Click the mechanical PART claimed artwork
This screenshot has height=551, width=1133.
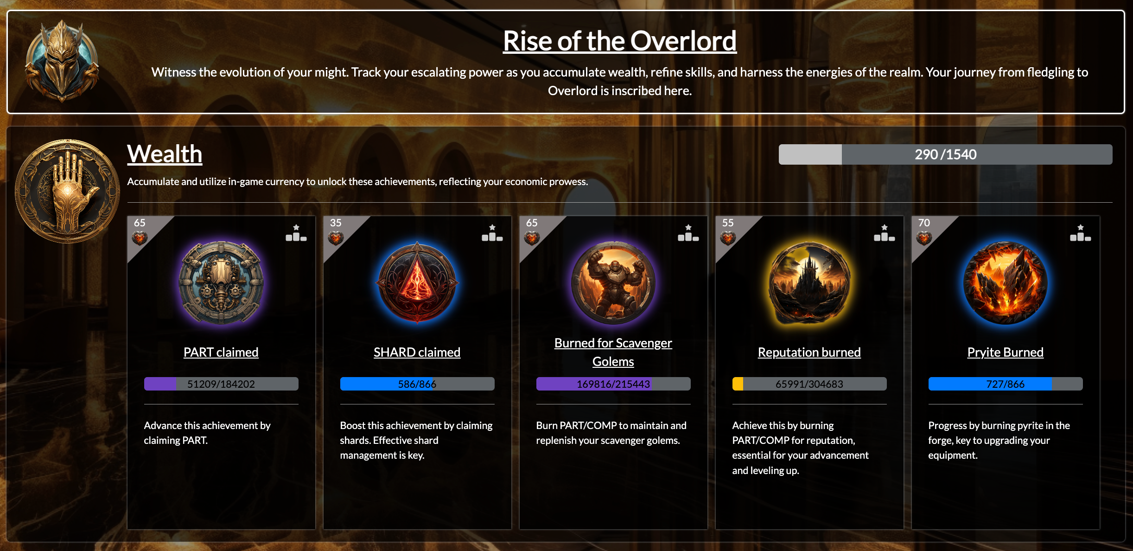(221, 282)
